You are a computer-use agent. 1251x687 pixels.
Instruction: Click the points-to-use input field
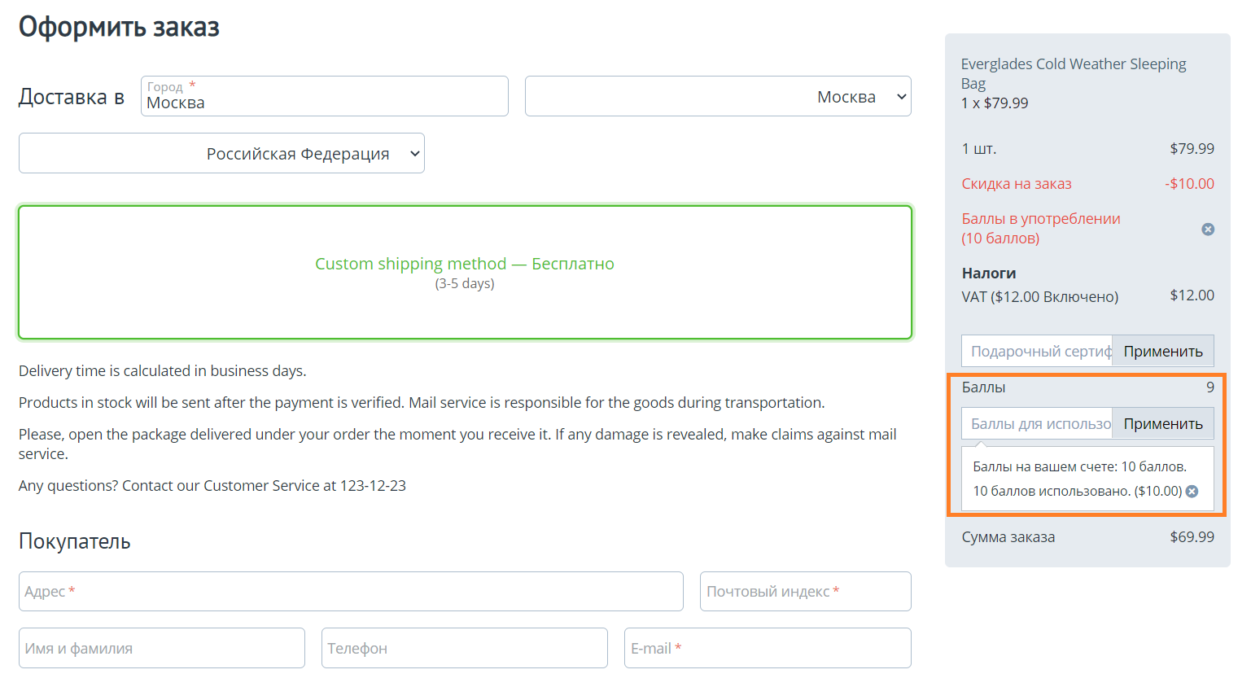pyautogui.click(x=1037, y=424)
